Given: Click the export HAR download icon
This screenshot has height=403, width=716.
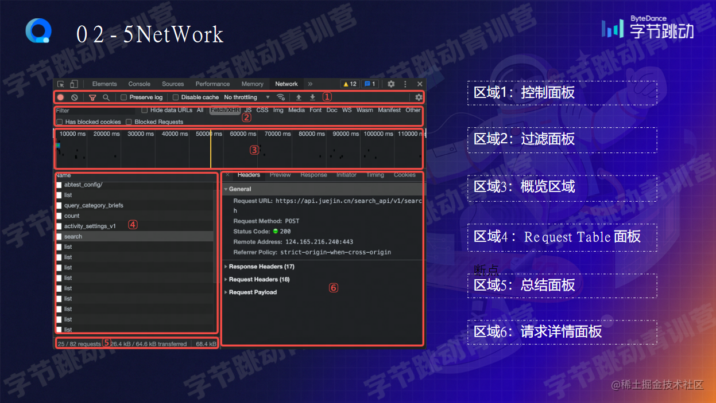Looking at the screenshot, I should [312, 97].
